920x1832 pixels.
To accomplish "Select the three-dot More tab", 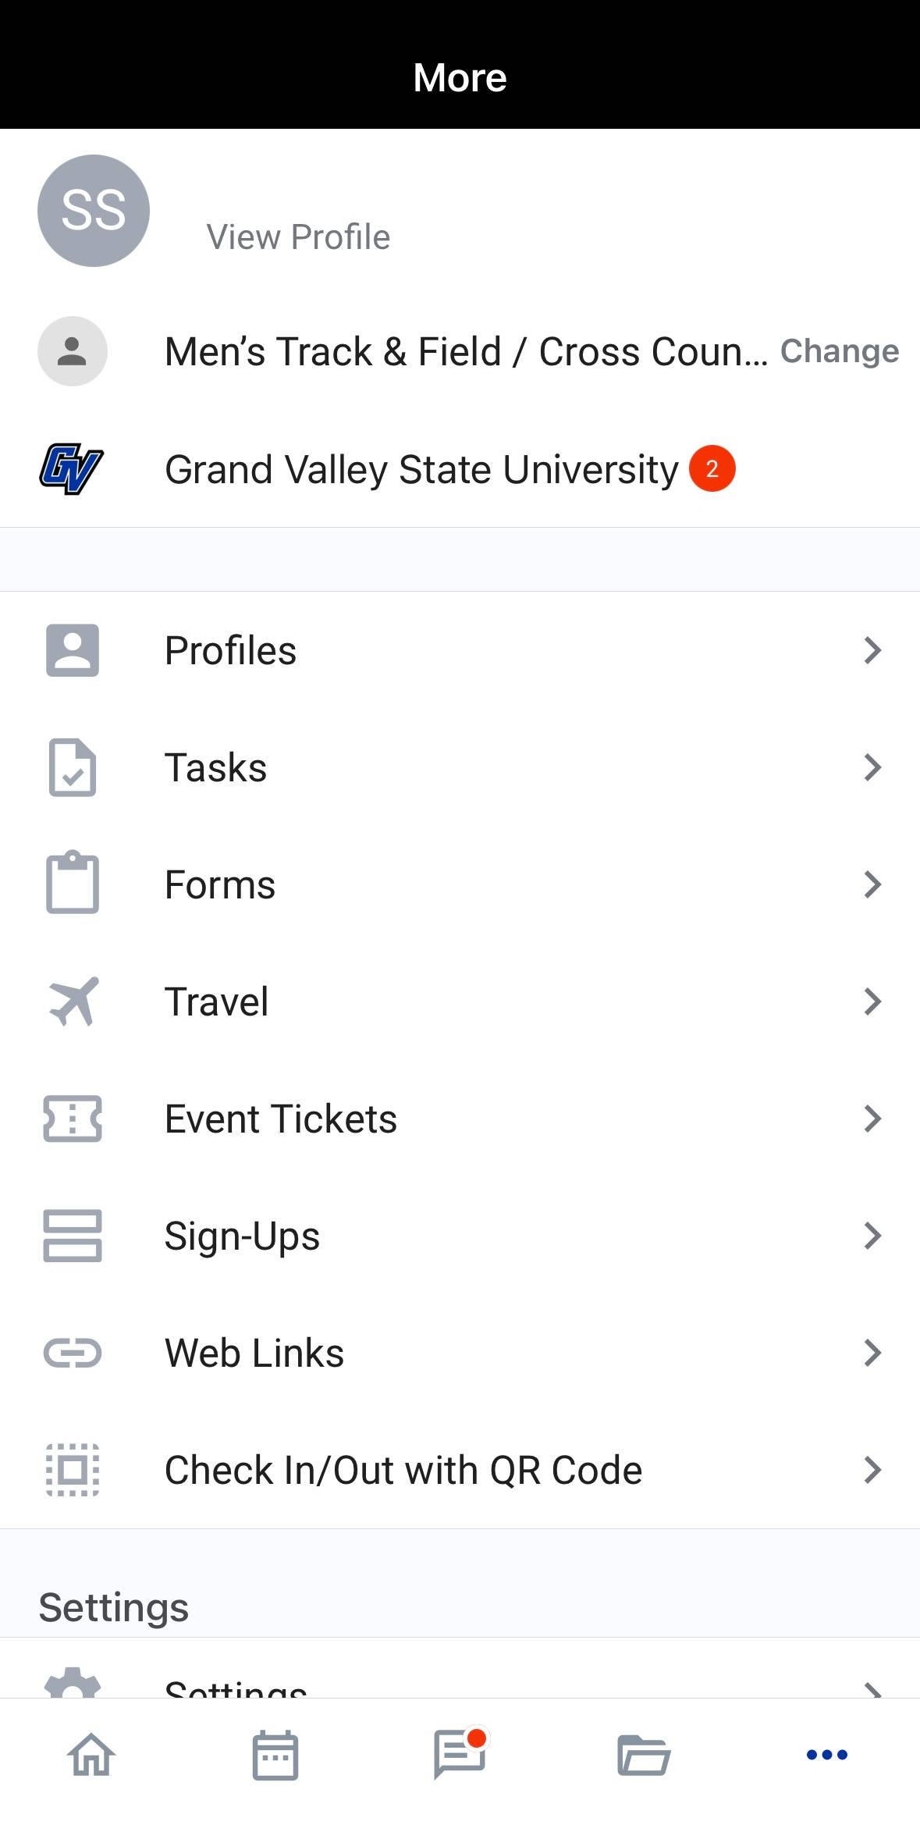I will click(827, 1755).
